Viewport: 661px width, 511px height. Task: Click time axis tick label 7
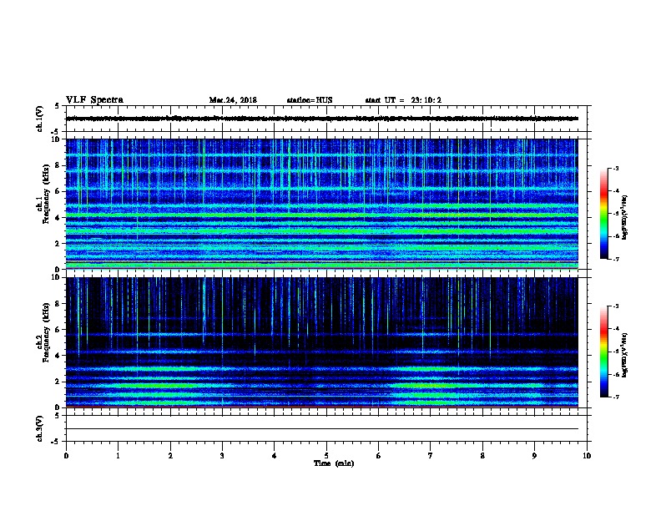click(431, 456)
